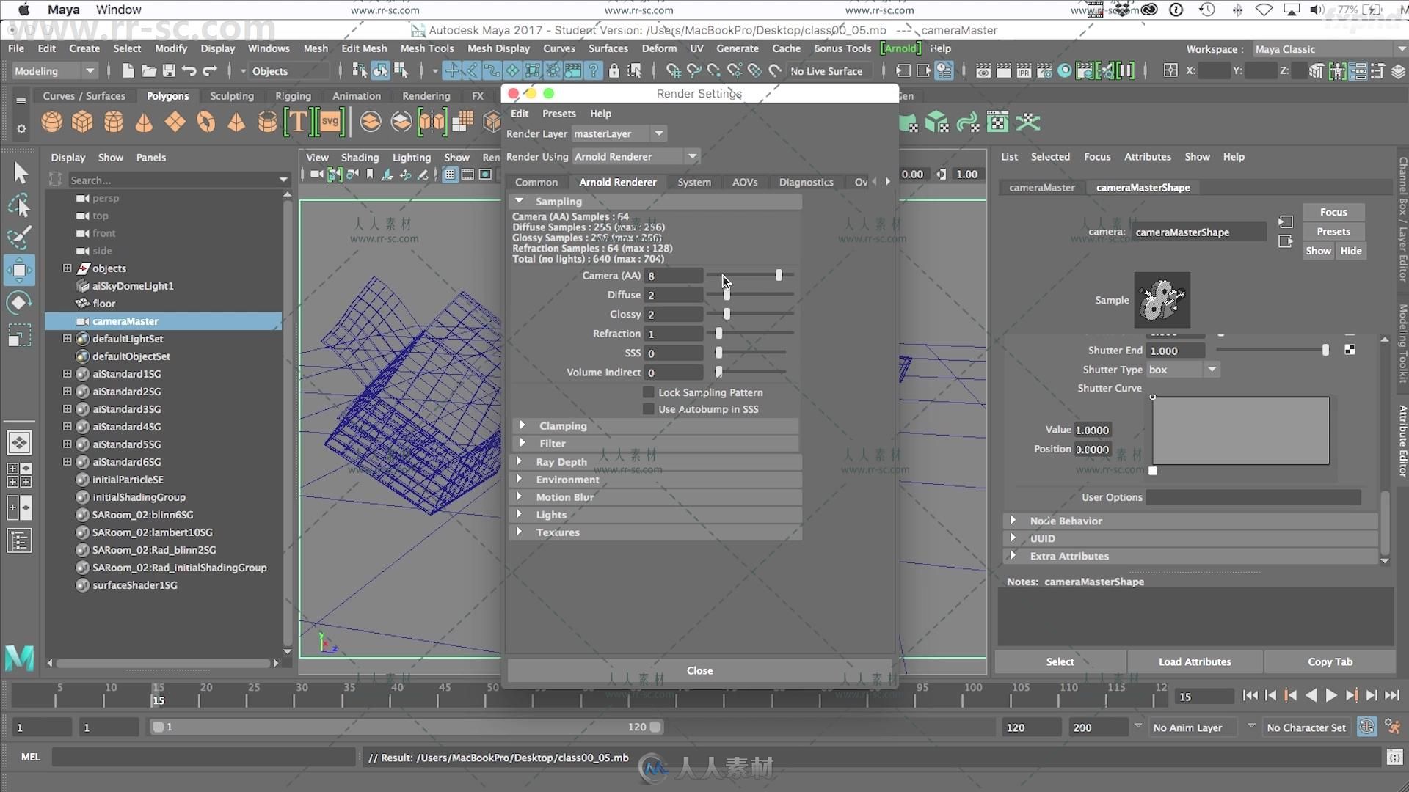Switch to the Common tab
The width and height of the screenshot is (1409, 792).
[536, 182]
